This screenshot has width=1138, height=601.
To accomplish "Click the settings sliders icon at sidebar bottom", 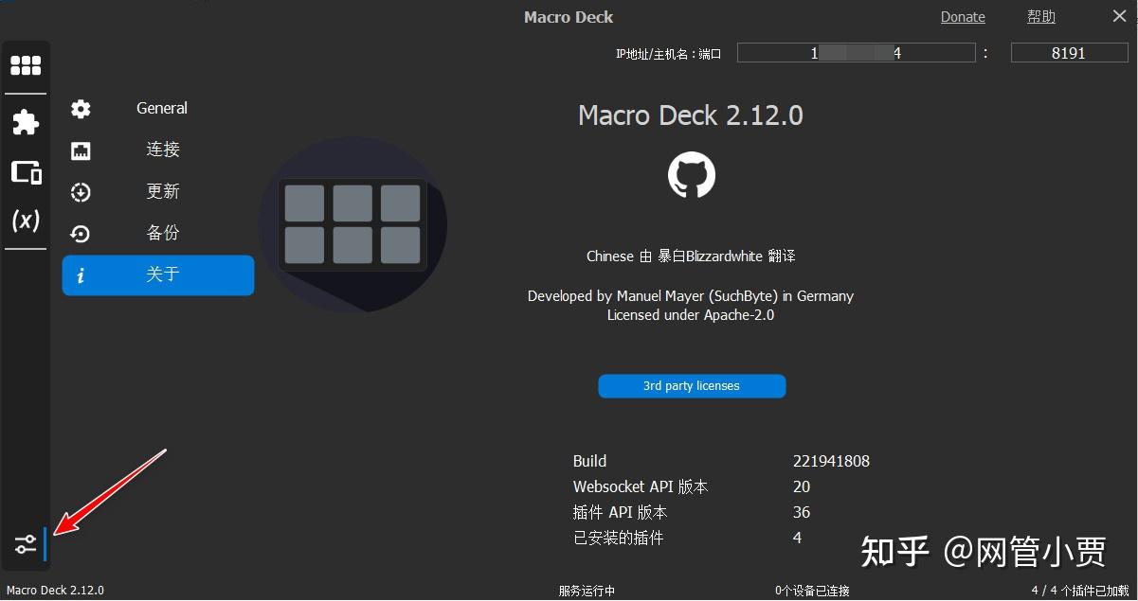I will (x=24, y=543).
